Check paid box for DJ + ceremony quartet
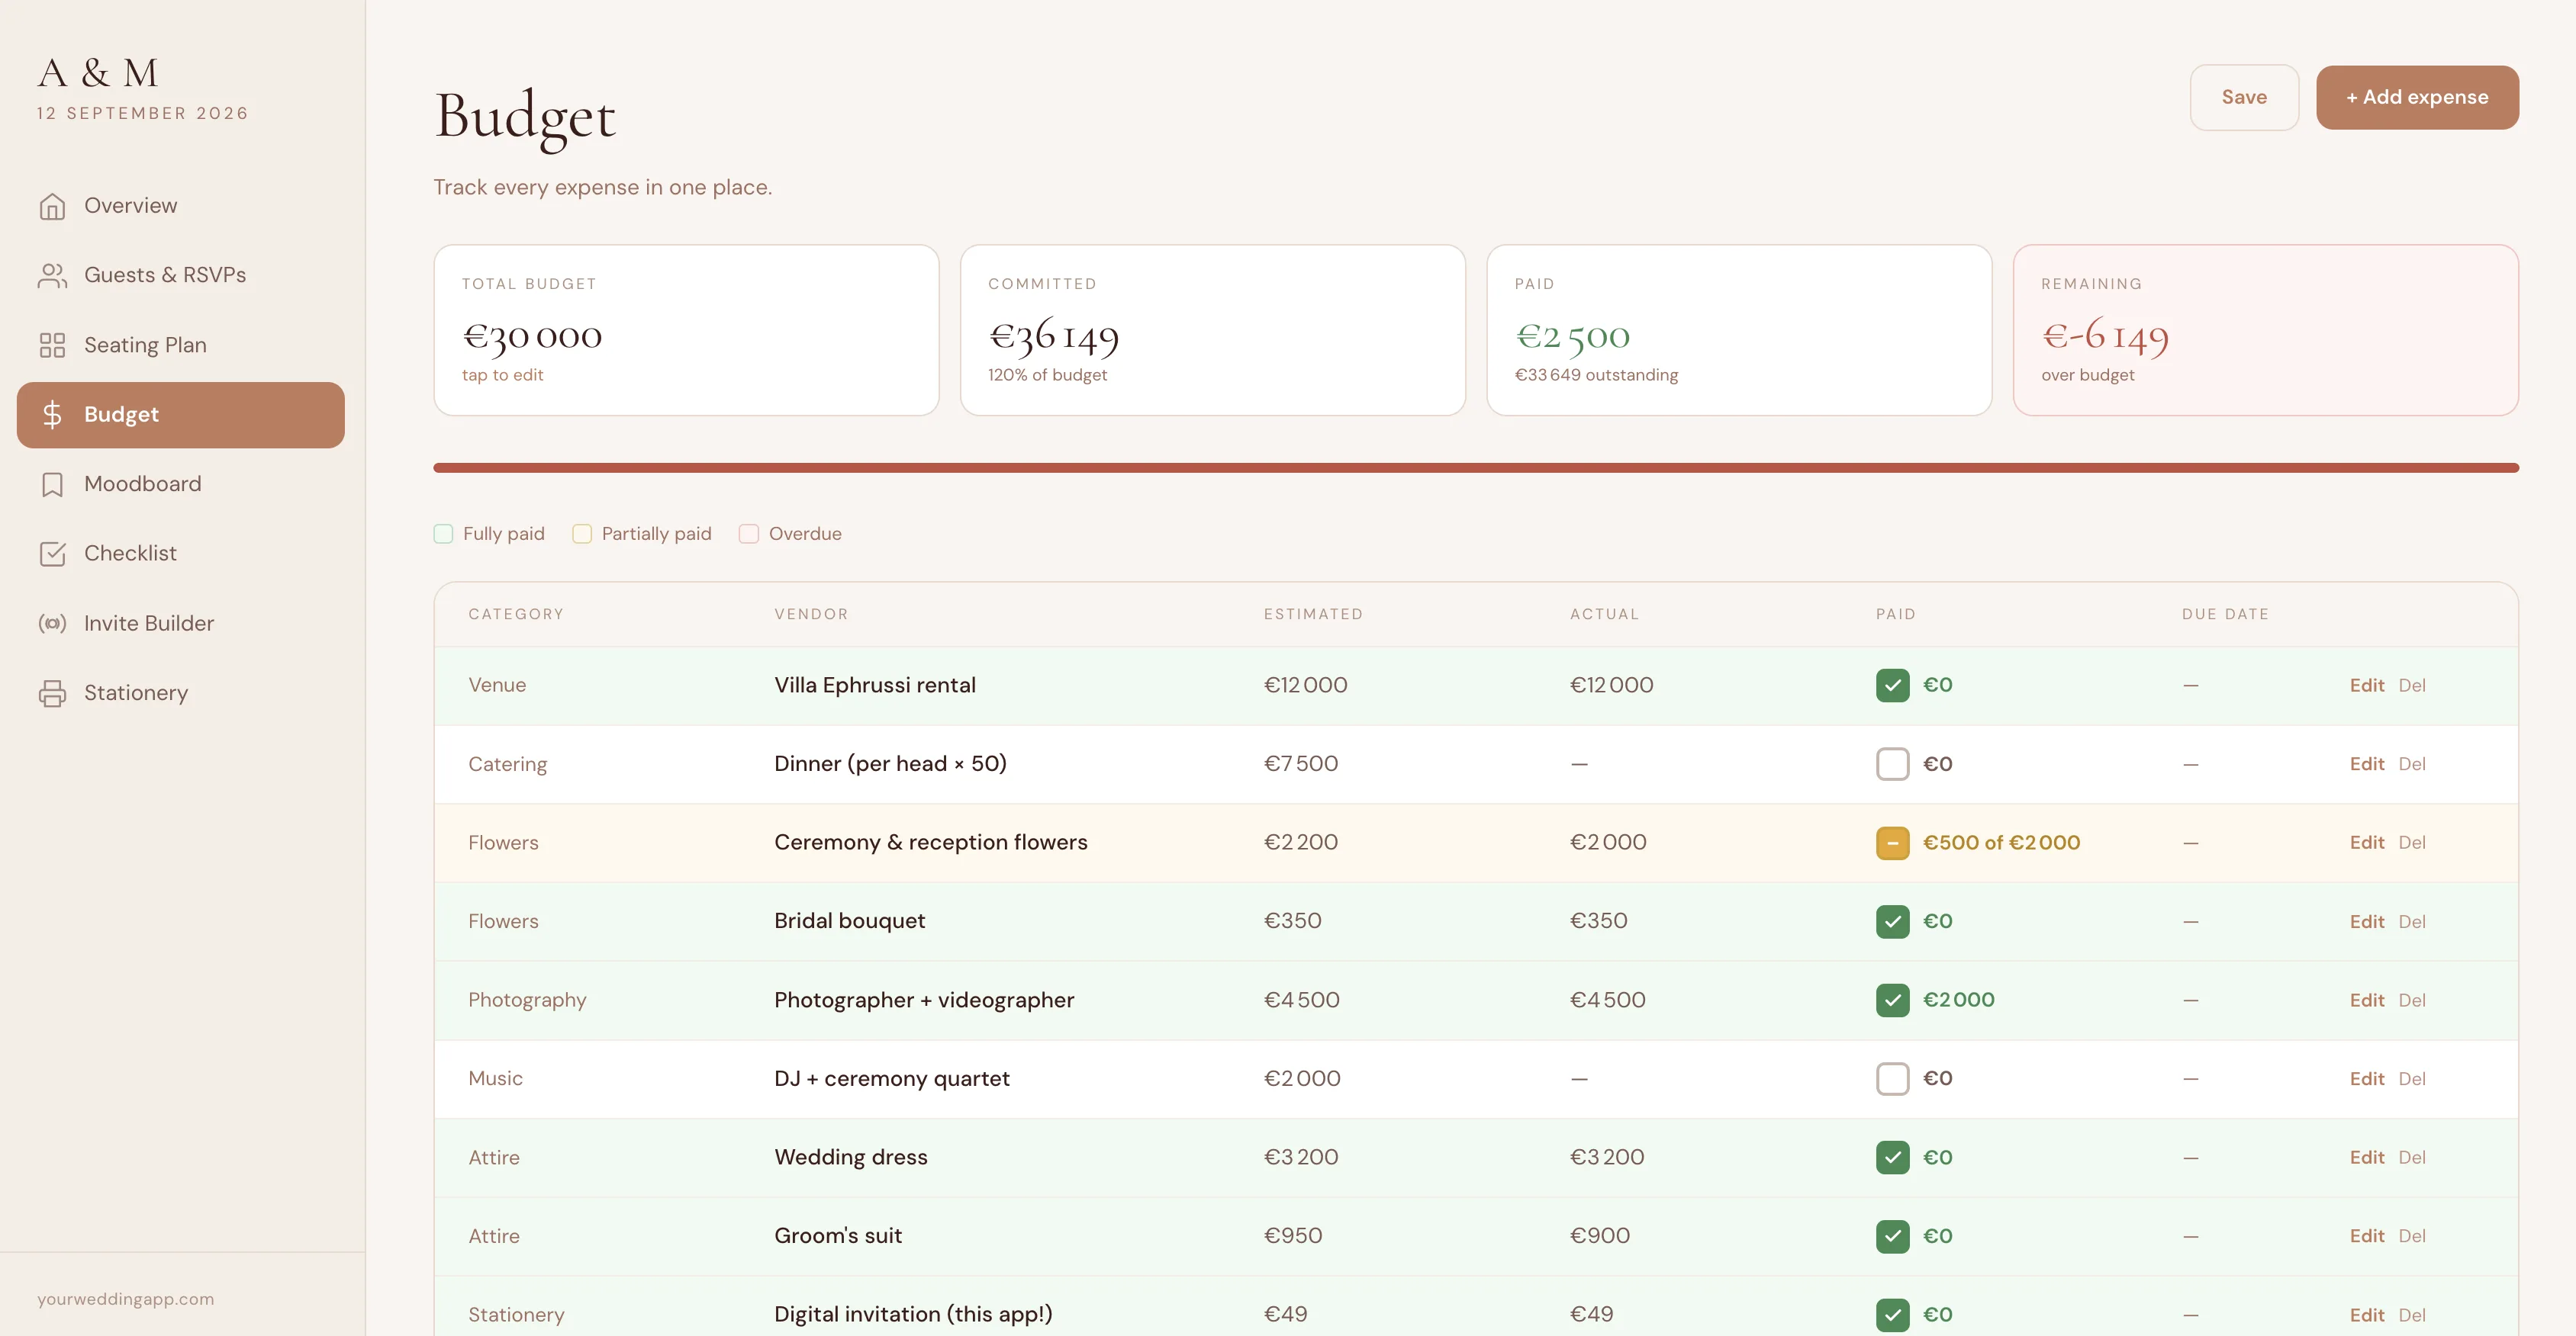The image size is (2576, 1336). click(1892, 1079)
